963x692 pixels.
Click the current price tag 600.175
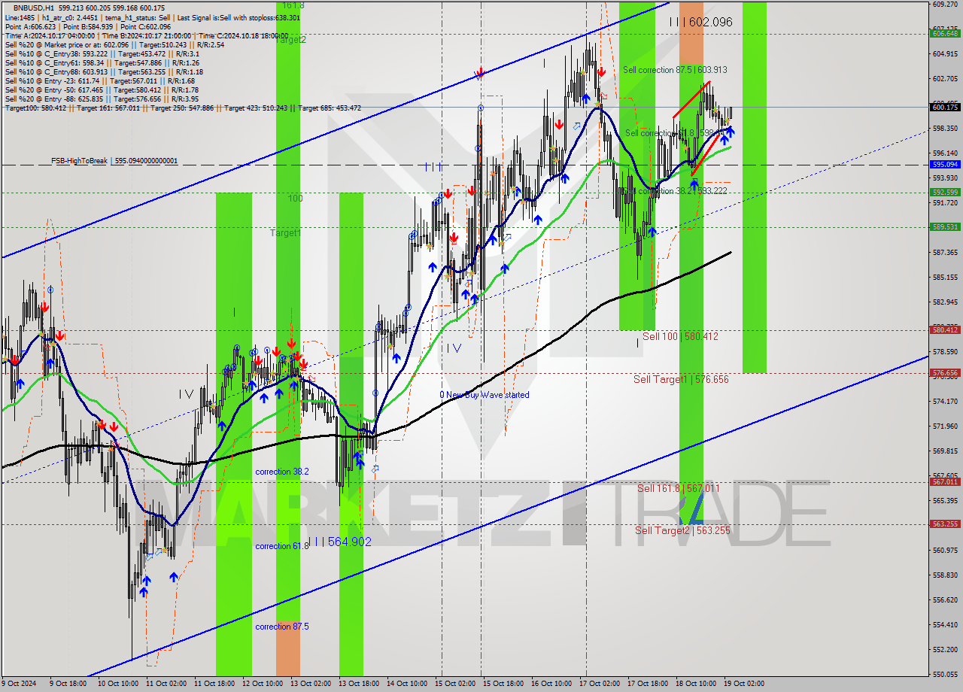[x=945, y=107]
